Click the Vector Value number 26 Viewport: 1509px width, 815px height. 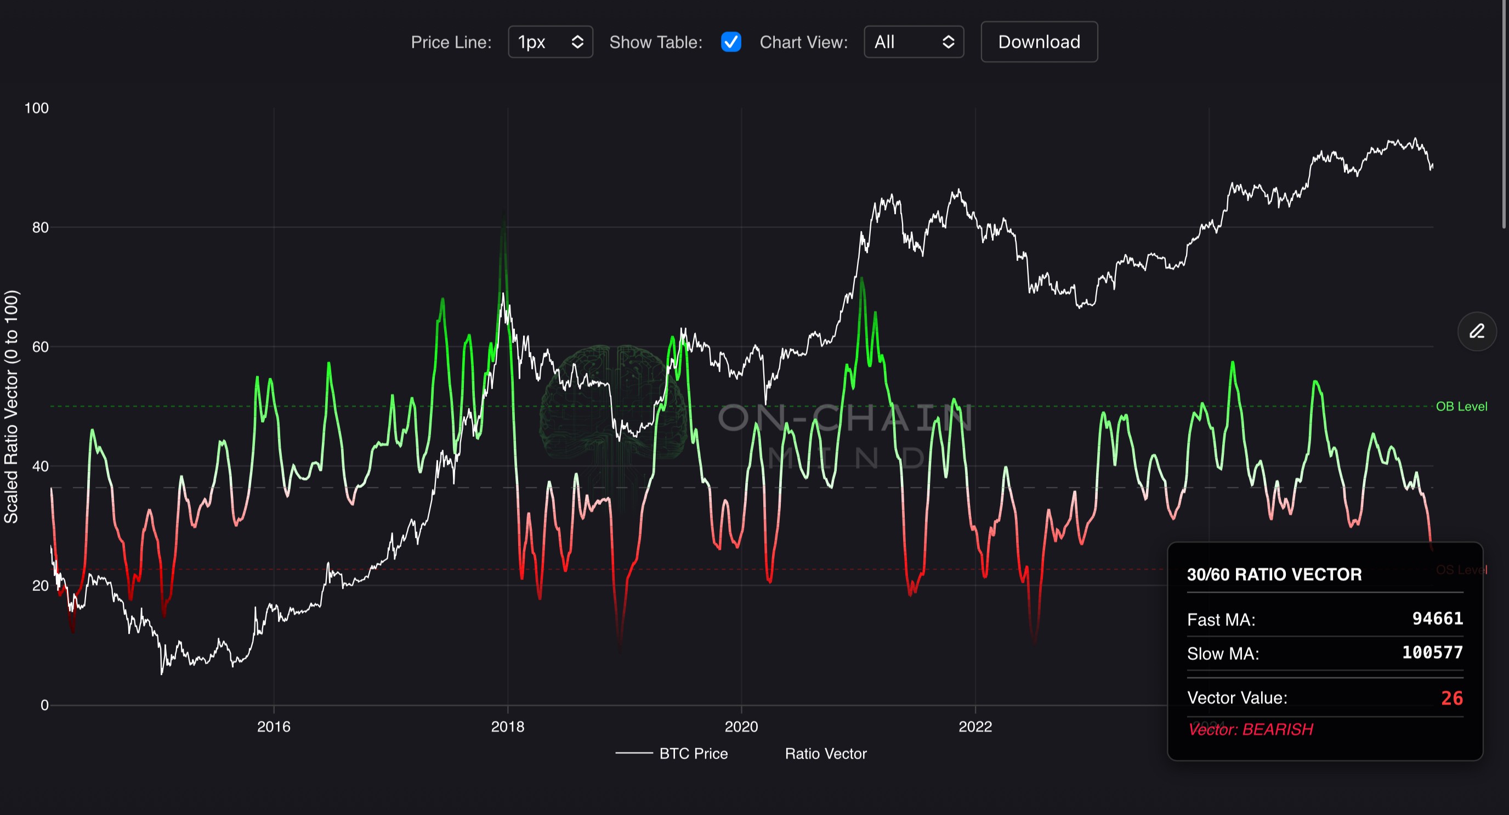pyautogui.click(x=1451, y=698)
